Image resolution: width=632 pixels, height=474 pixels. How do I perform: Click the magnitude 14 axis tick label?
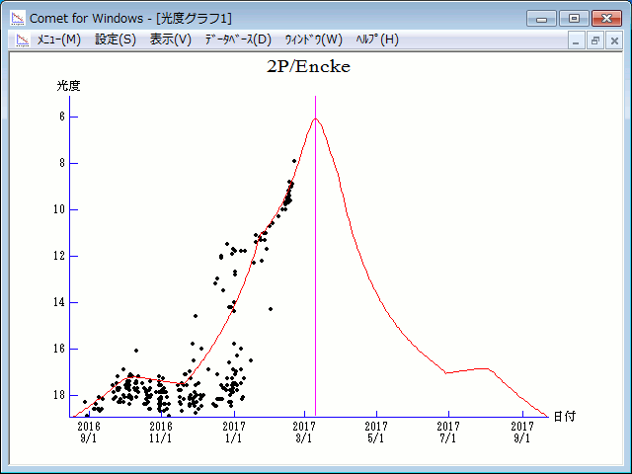click(59, 302)
